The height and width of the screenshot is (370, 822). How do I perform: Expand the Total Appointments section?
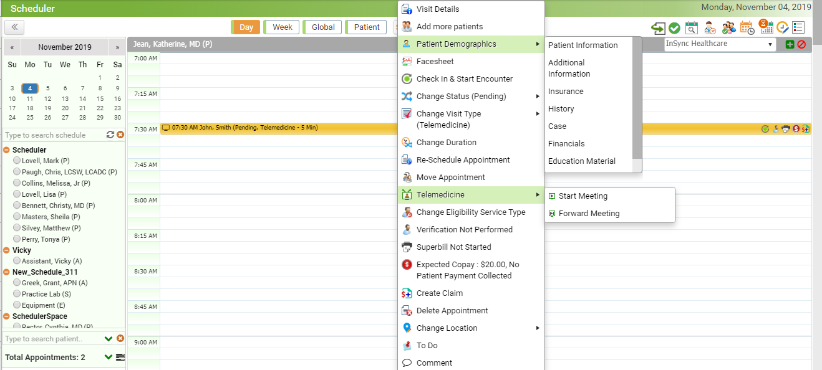[109, 357]
